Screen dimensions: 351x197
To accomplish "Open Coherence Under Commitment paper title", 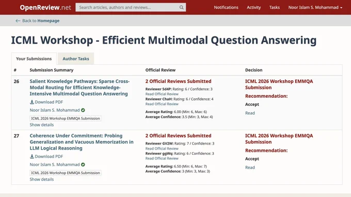I will pyautogui.click(x=82, y=142).
